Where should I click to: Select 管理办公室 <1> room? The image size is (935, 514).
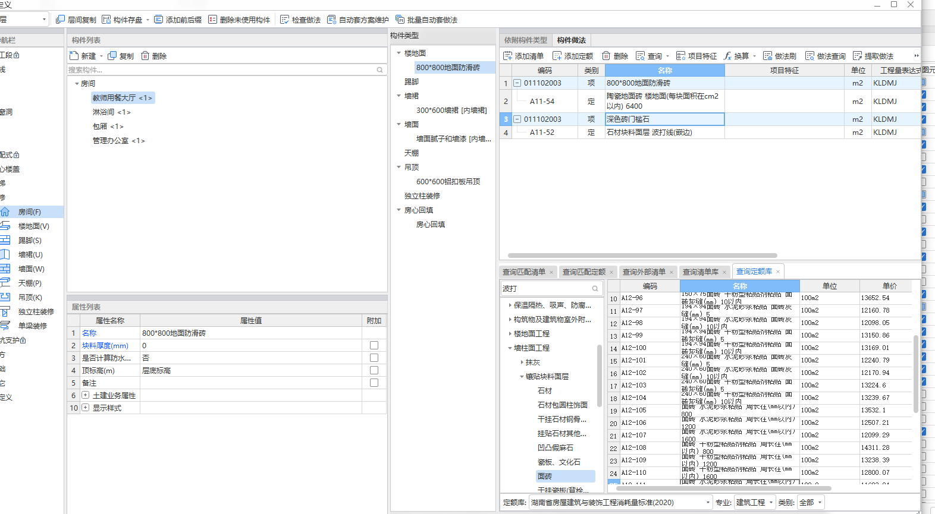pyautogui.click(x=118, y=141)
